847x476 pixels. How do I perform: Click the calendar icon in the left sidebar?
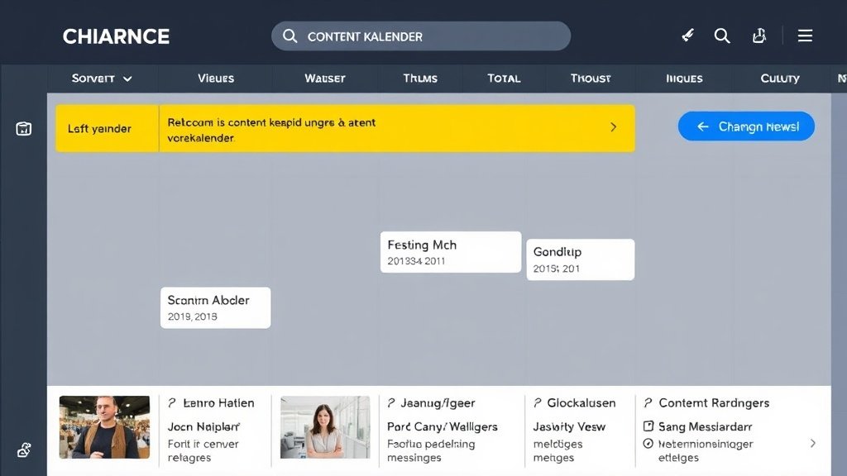[x=24, y=128]
